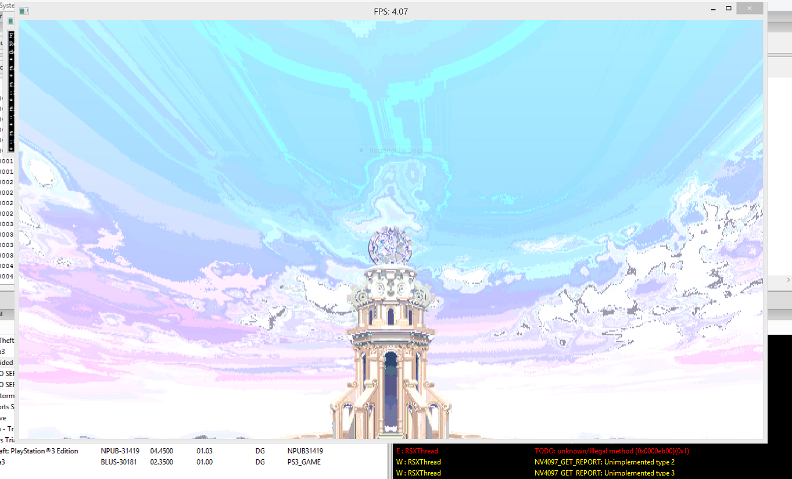Image resolution: width=792 pixels, height=479 pixels.
Task: Click the NV4097_GET_REPORT Unimplemented type 3 message
Action: click(604, 473)
